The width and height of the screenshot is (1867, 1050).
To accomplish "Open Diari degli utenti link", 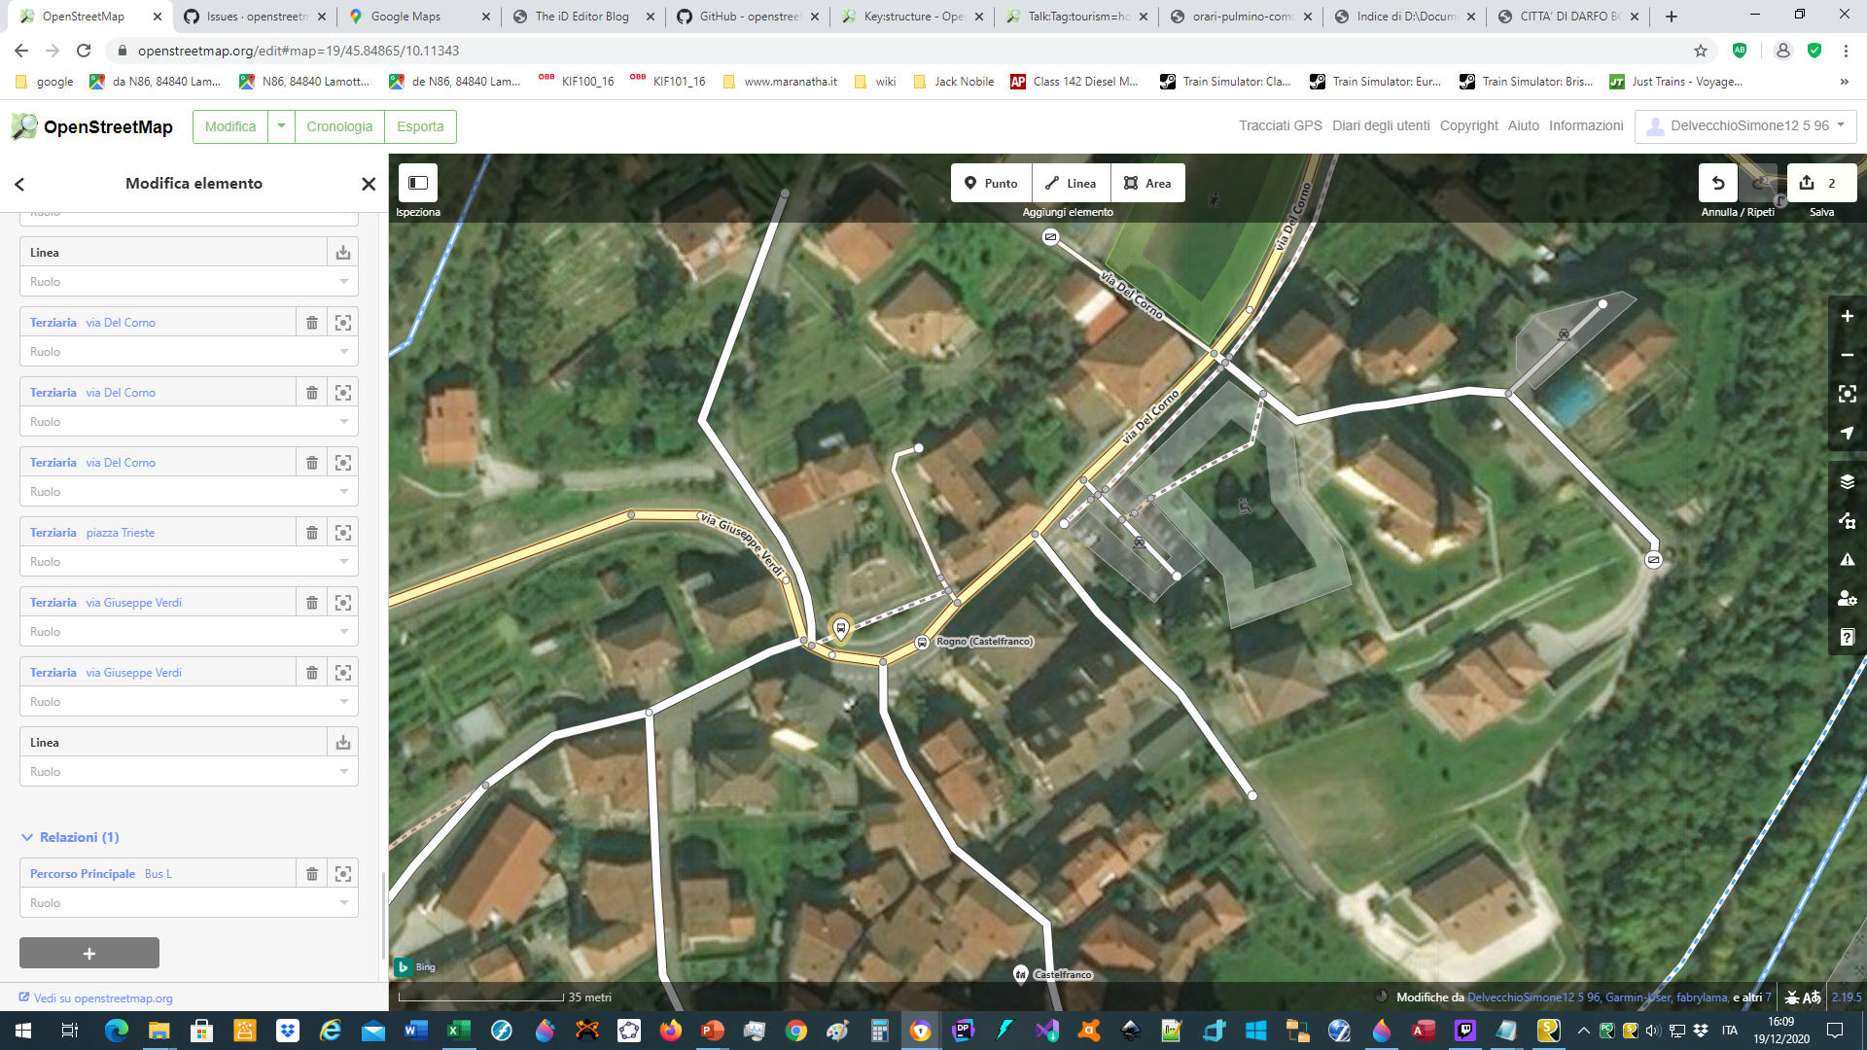I will click(x=1381, y=126).
